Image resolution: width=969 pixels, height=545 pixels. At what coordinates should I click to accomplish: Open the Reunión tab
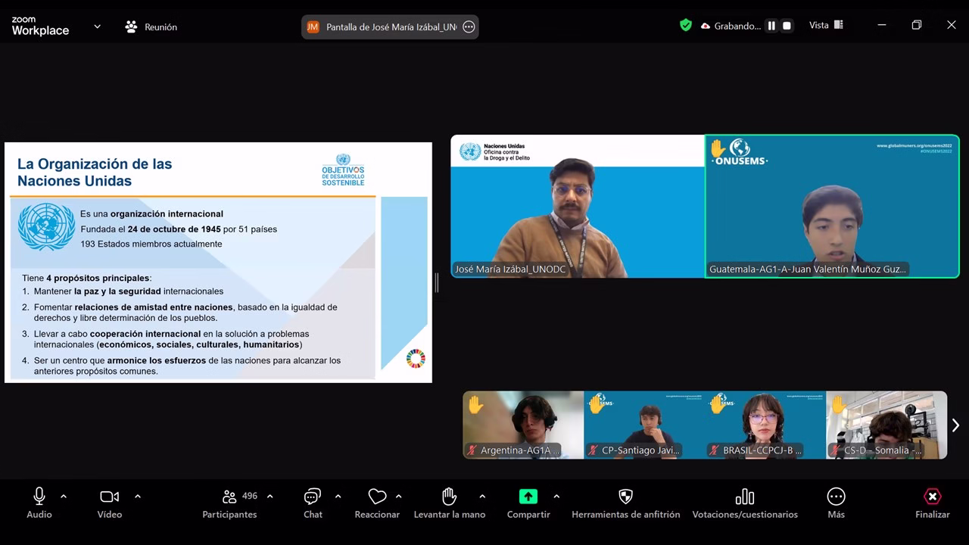coord(151,26)
